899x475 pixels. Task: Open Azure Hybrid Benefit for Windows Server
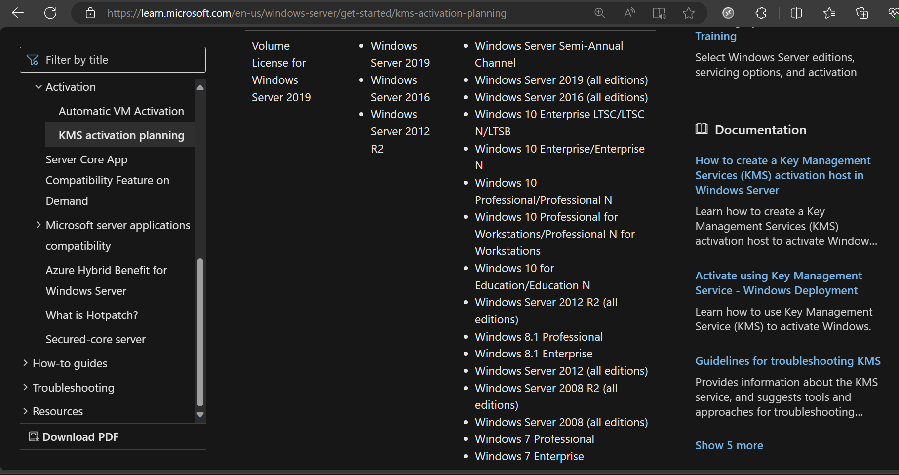[106, 280]
